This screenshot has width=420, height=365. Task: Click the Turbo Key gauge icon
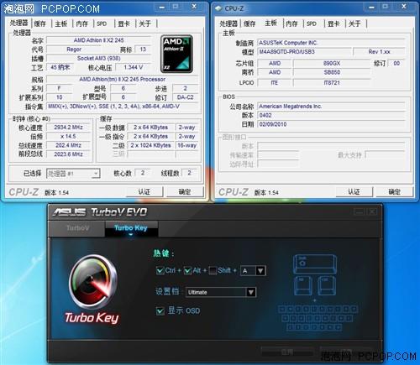92,282
